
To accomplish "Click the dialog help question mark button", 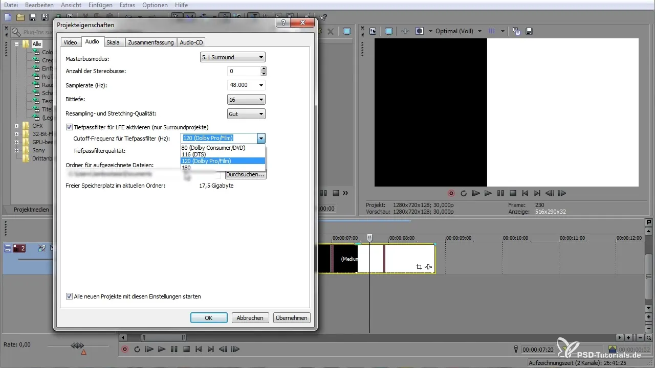I will 283,24.
